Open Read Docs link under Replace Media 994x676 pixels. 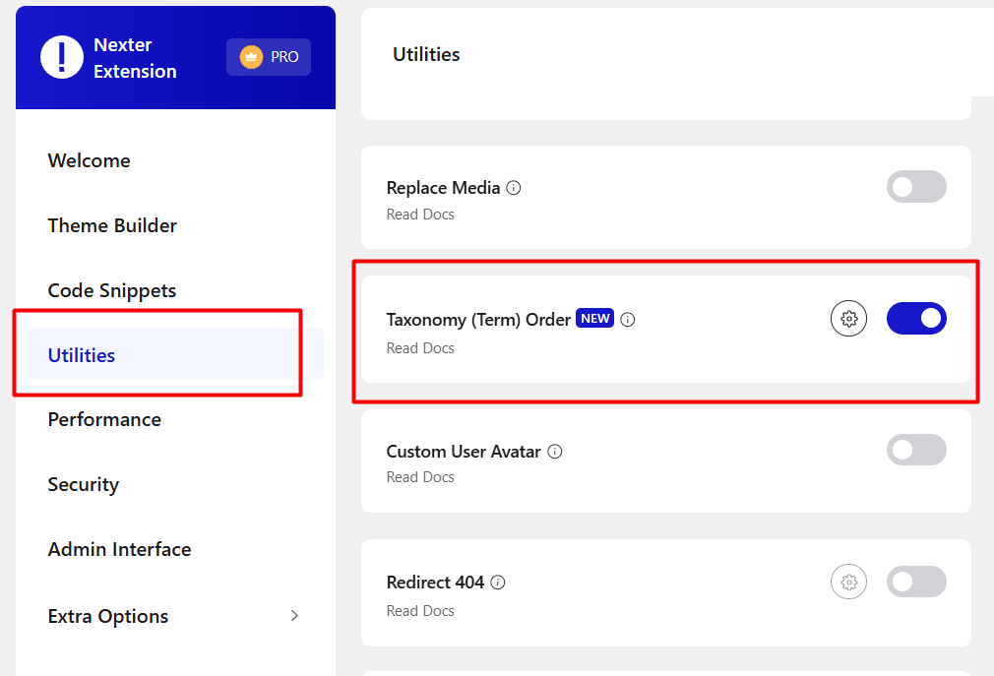[420, 215]
